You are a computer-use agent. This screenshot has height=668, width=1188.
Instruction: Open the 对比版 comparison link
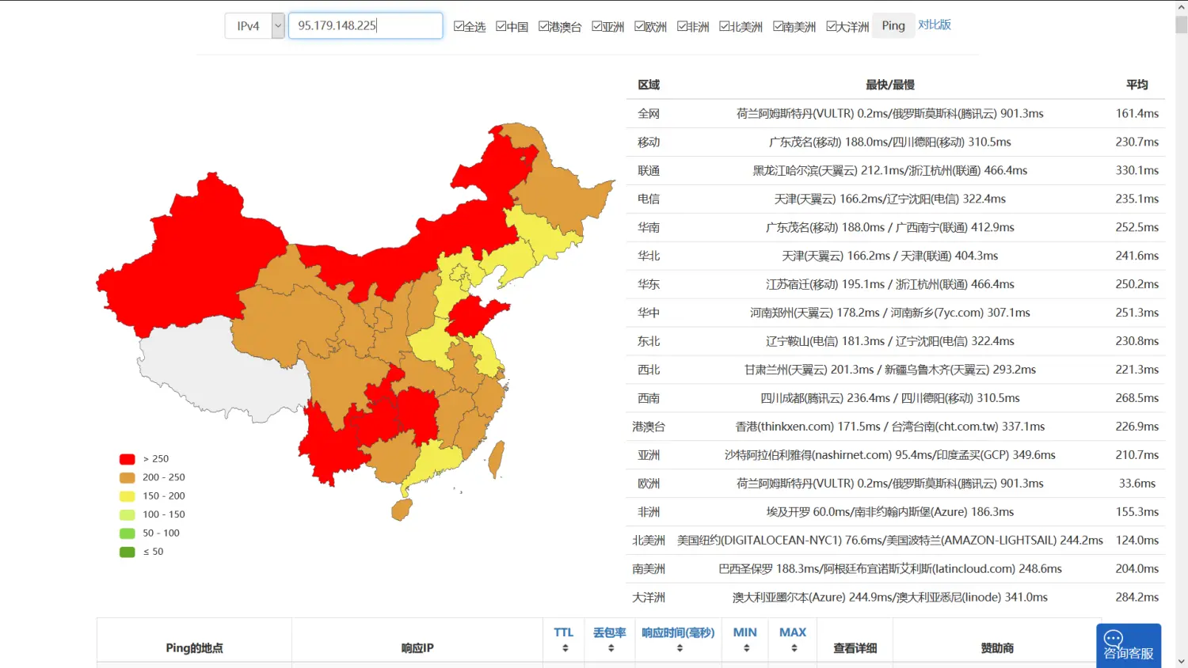point(935,25)
